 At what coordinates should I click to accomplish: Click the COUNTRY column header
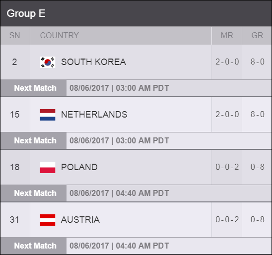(60, 35)
